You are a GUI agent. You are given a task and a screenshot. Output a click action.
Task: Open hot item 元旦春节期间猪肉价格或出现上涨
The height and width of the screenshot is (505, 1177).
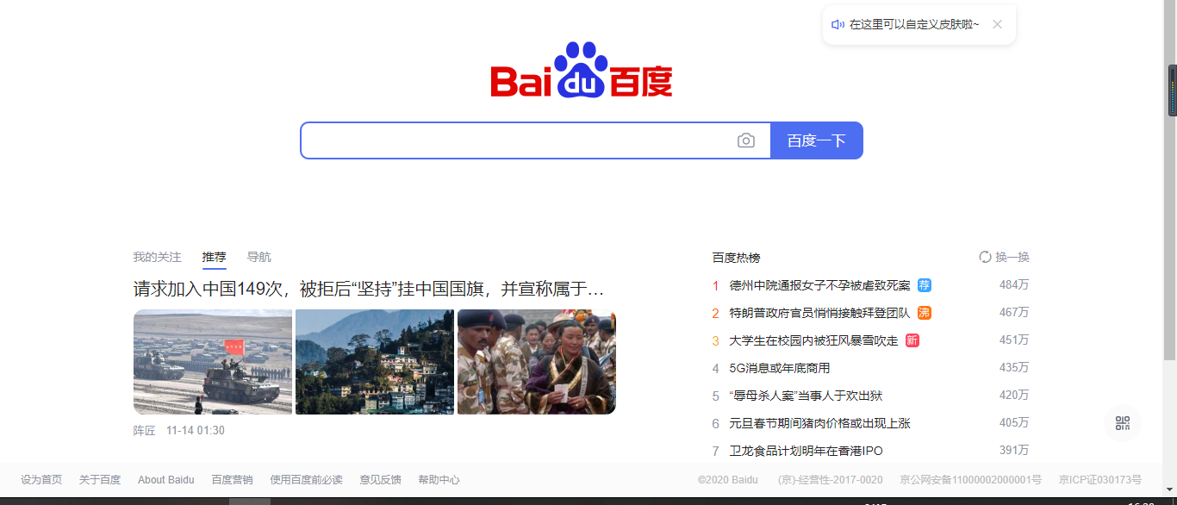(x=819, y=423)
